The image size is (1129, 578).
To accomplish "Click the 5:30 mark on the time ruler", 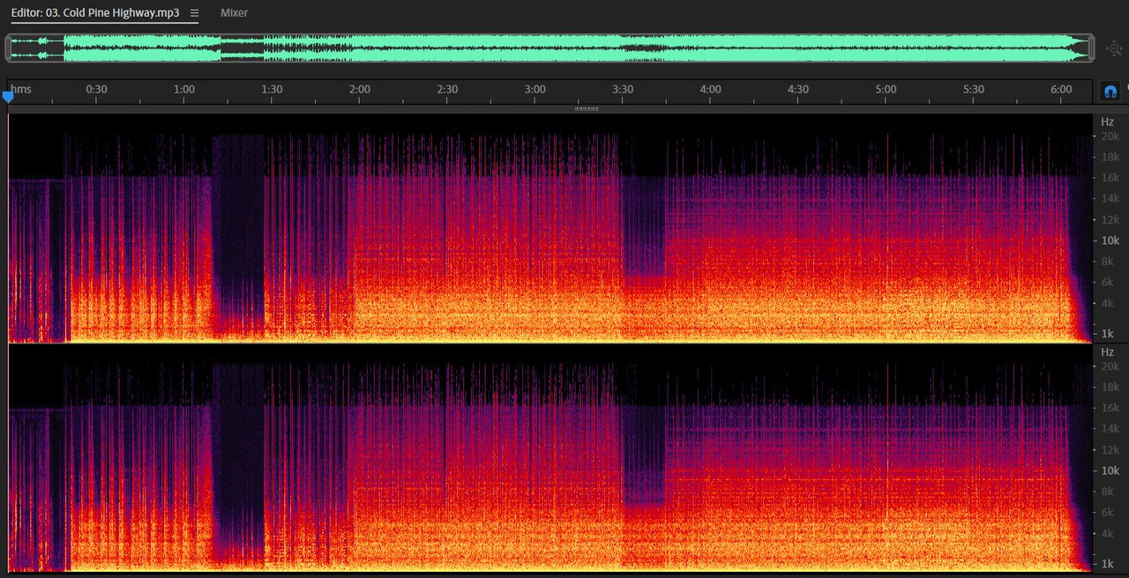I will (x=974, y=90).
